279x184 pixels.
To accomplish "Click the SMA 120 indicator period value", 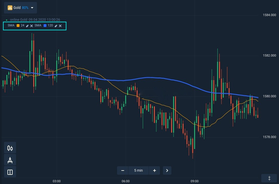I will click(x=50, y=26).
